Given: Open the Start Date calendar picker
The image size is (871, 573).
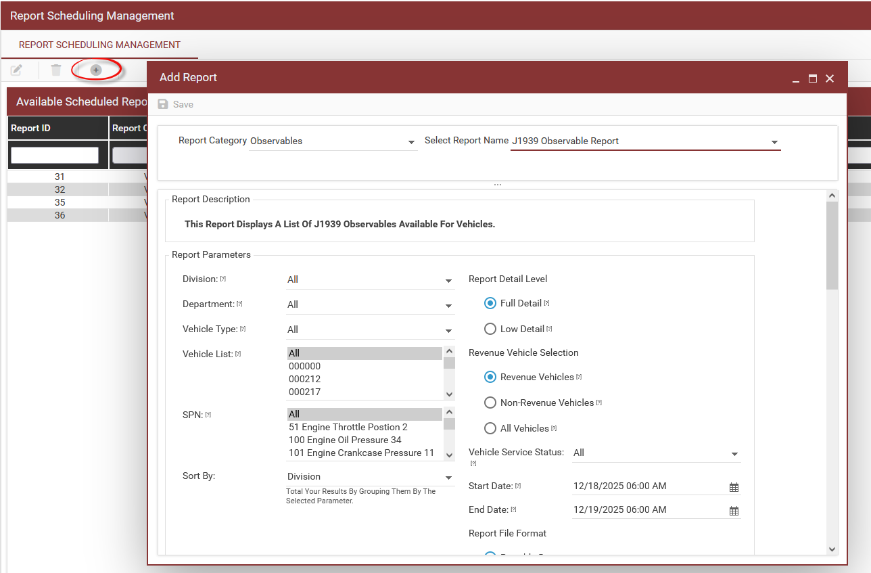Looking at the screenshot, I should [x=734, y=487].
